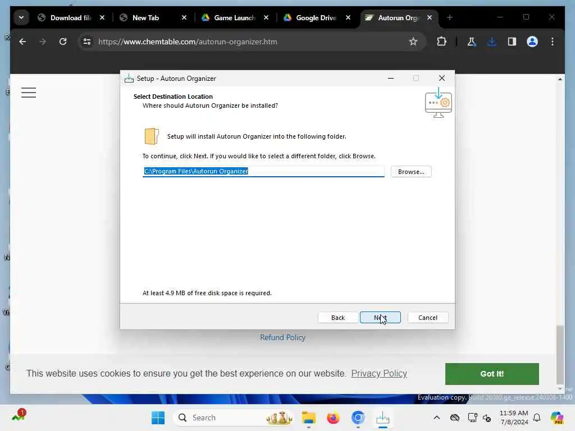Open Copilot preview from the taskbar
575x431 pixels.
pos(556,418)
